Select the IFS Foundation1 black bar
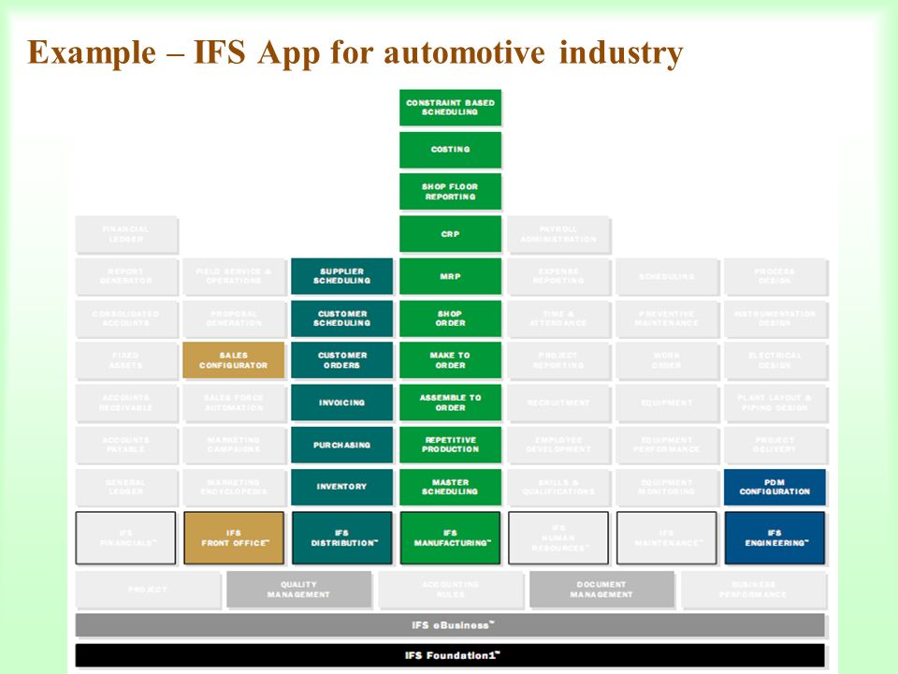898x674 pixels. pos(450,655)
